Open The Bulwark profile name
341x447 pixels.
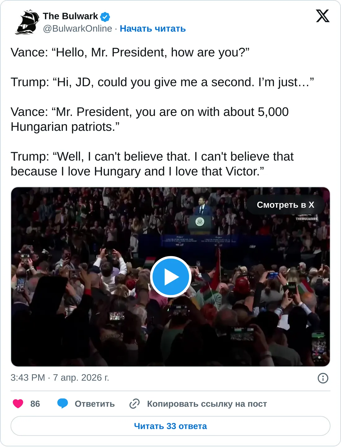pos(70,16)
